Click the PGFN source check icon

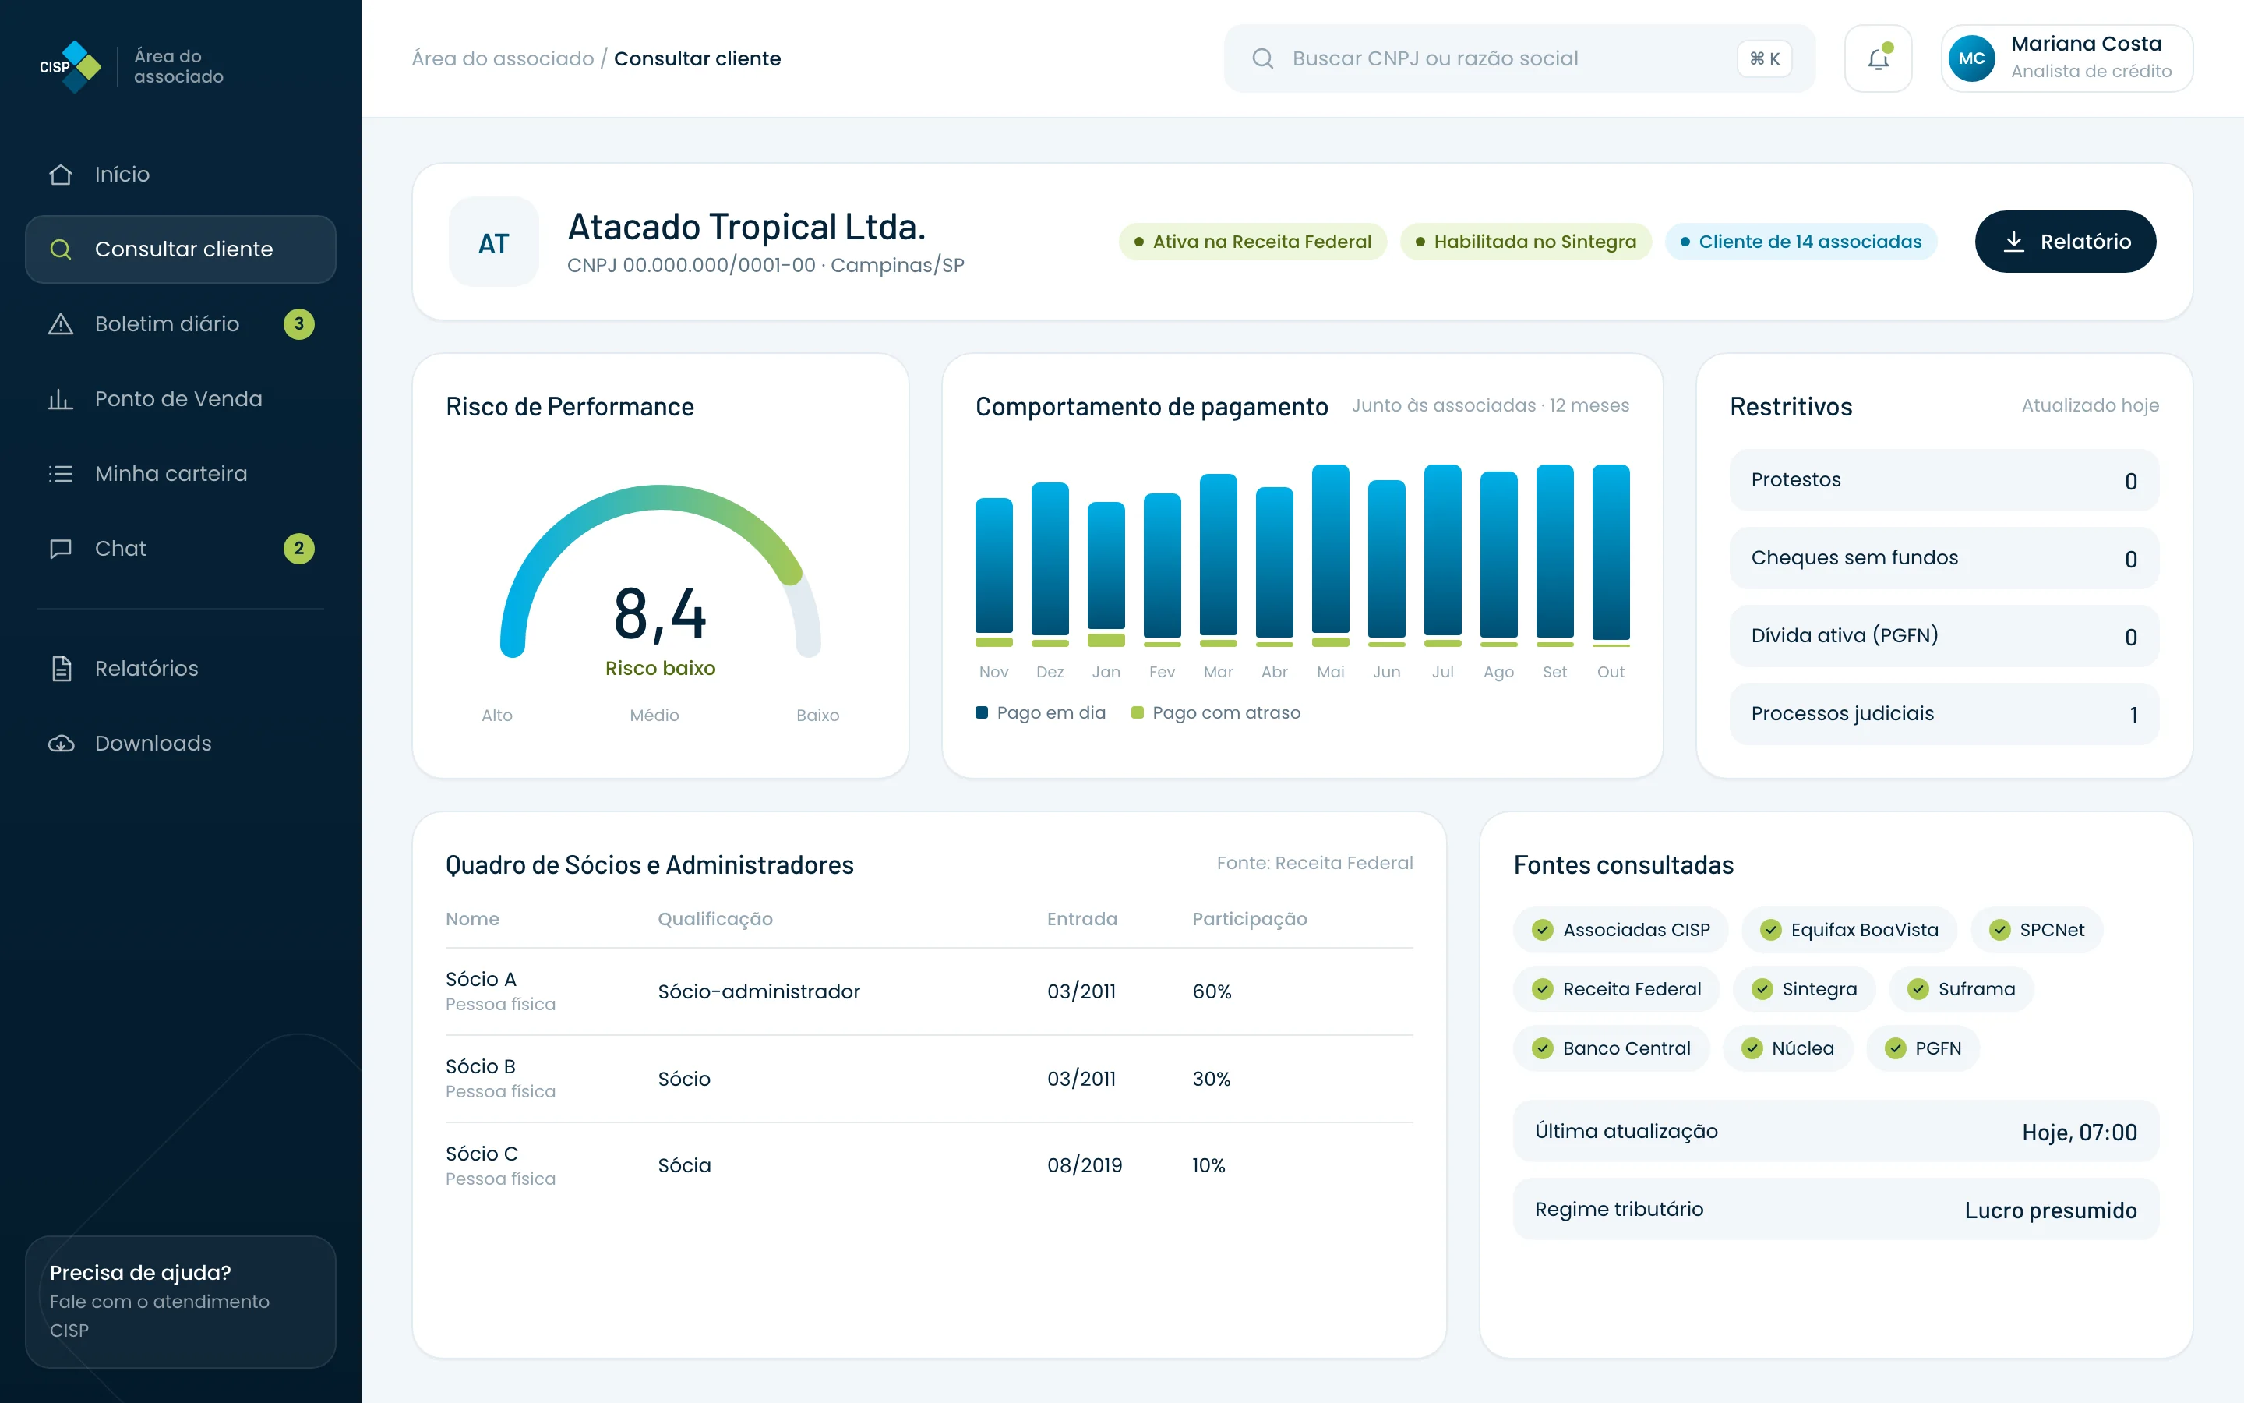click(1894, 1048)
